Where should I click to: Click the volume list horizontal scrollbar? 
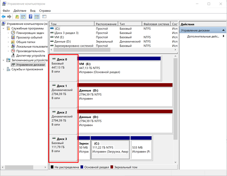[82, 50]
